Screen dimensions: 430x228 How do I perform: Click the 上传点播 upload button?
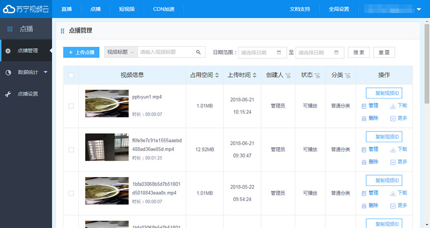[81, 52]
